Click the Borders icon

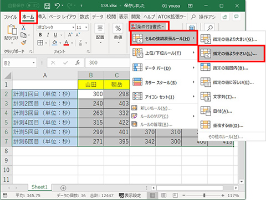(40, 43)
